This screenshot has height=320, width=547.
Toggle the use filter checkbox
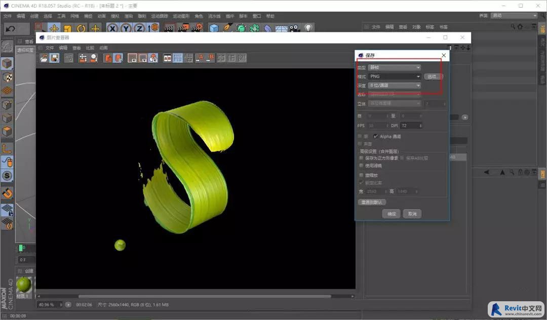tap(361, 166)
